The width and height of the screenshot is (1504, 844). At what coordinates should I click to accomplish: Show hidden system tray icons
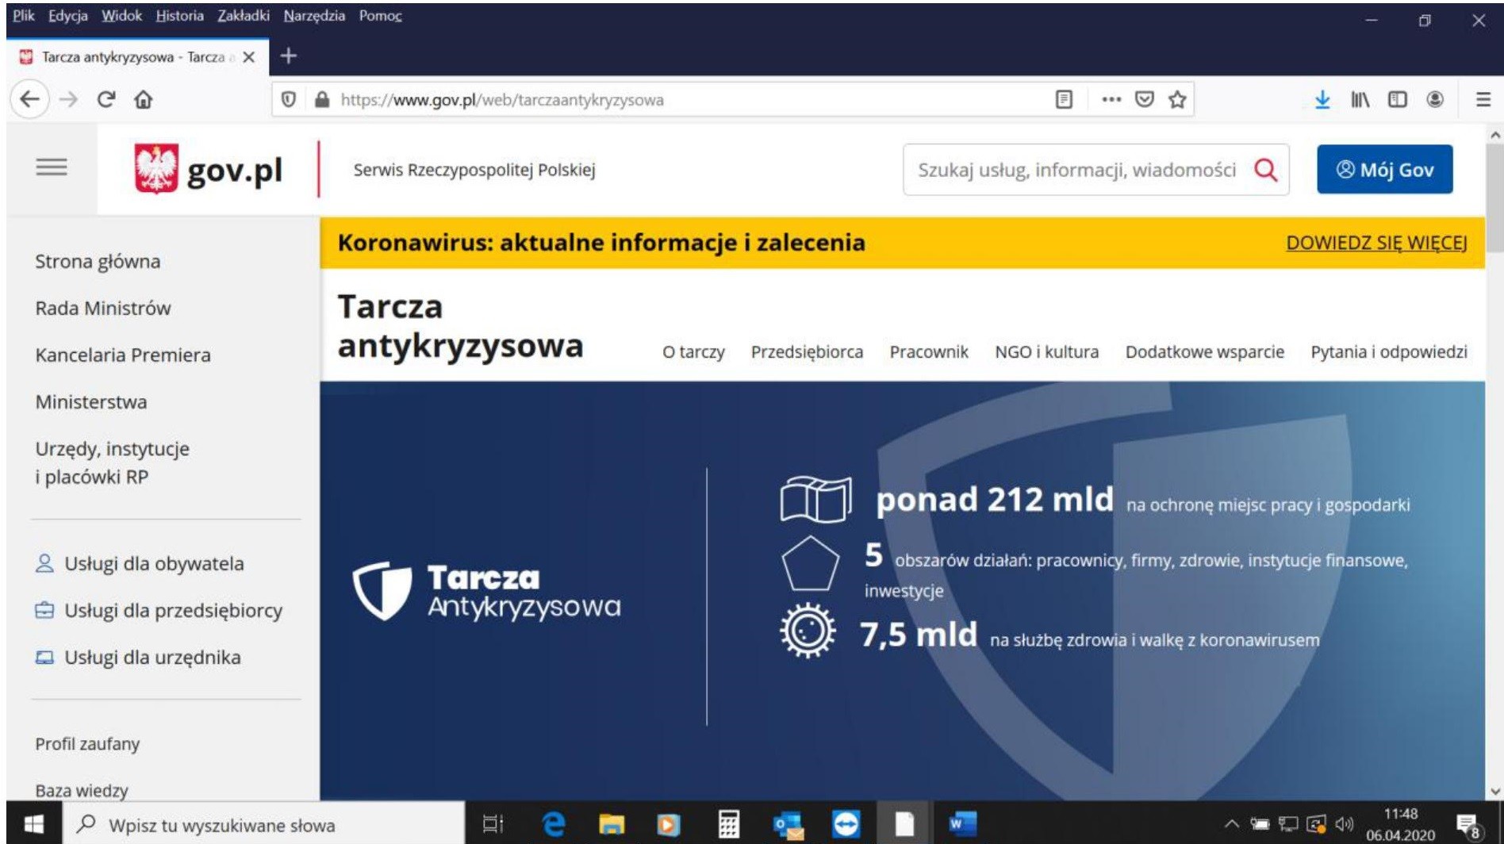(1231, 824)
